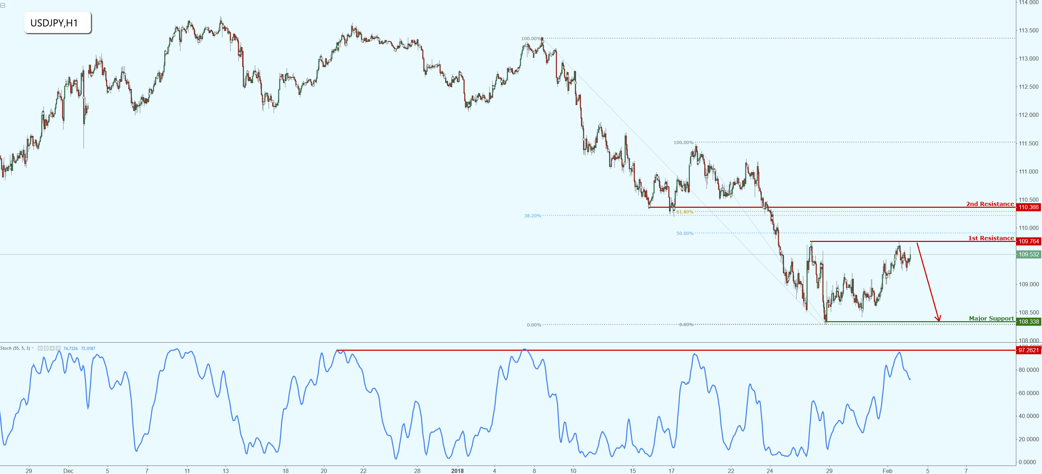The width and height of the screenshot is (1042, 474).
Task: Select the '1st Resistance' text label
Action: click(991, 238)
